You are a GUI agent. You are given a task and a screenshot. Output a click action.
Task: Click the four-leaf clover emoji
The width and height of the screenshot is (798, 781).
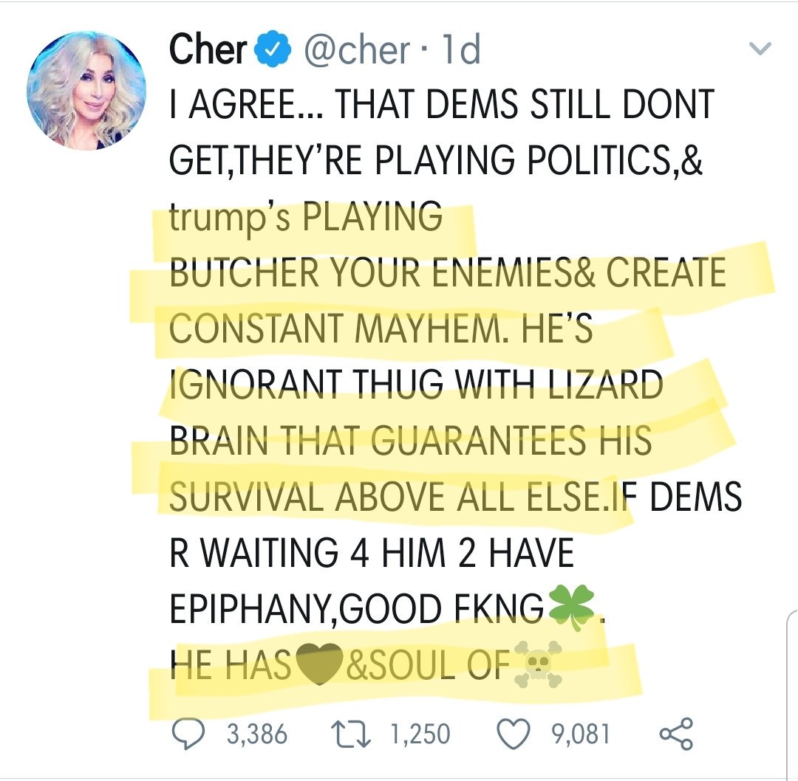[573, 608]
